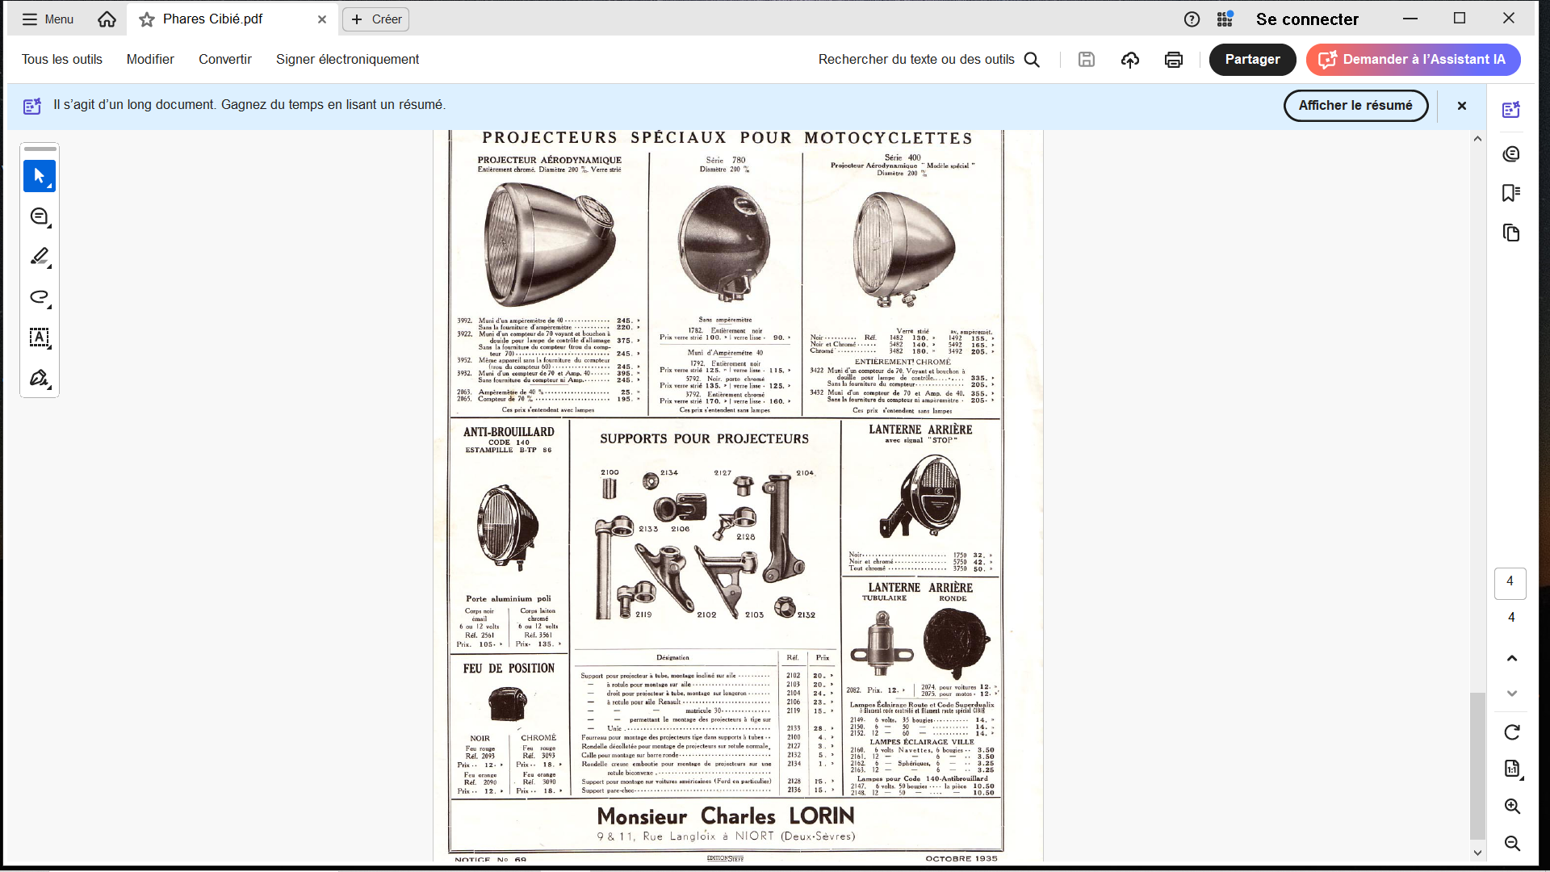Viewport: 1550px width, 872px height.
Task: Rotate the page view clockwise
Action: pyautogui.click(x=1512, y=732)
